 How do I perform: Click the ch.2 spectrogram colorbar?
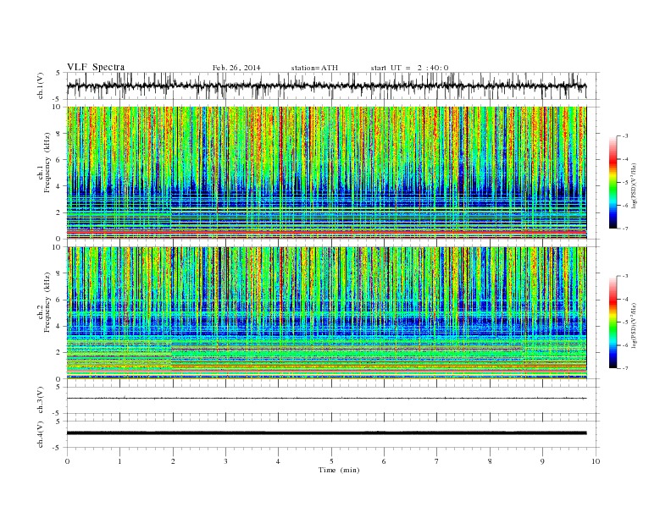(x=613, y=322)
